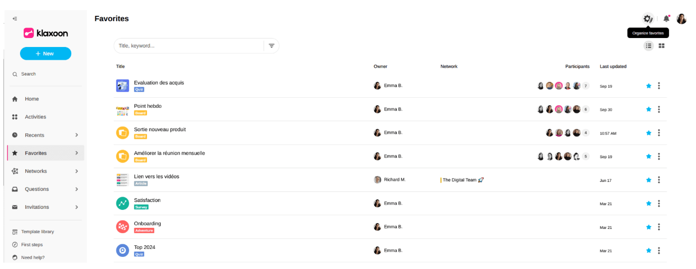
Task: Switch to grid view layout
Action: (x=662, y=46)
